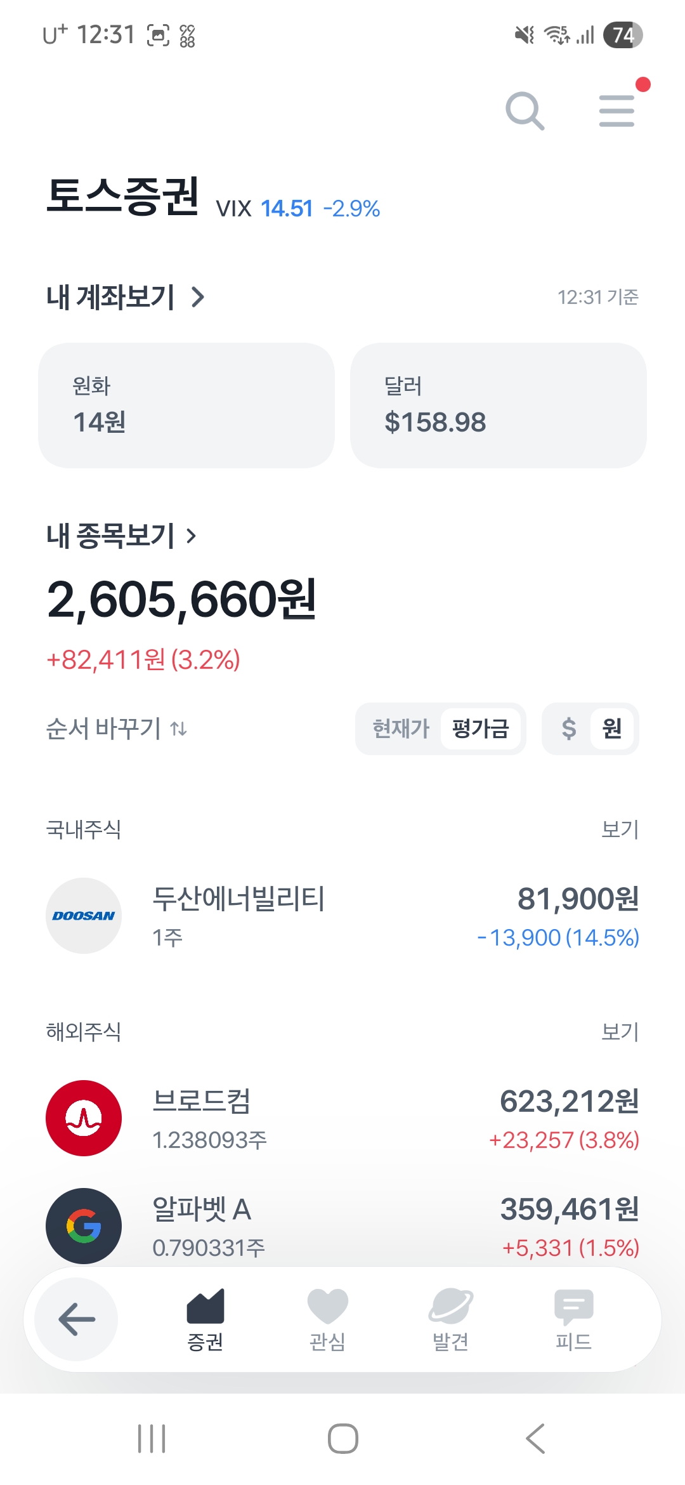Open the 달러 balance card
This screenshot has height=1485, width=685.
click(x=498, y=406)
